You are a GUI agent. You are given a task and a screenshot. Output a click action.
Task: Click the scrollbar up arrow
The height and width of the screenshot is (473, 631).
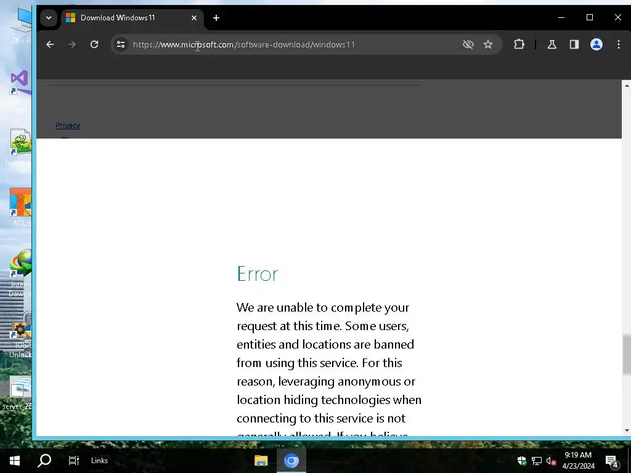click(626, 85)
